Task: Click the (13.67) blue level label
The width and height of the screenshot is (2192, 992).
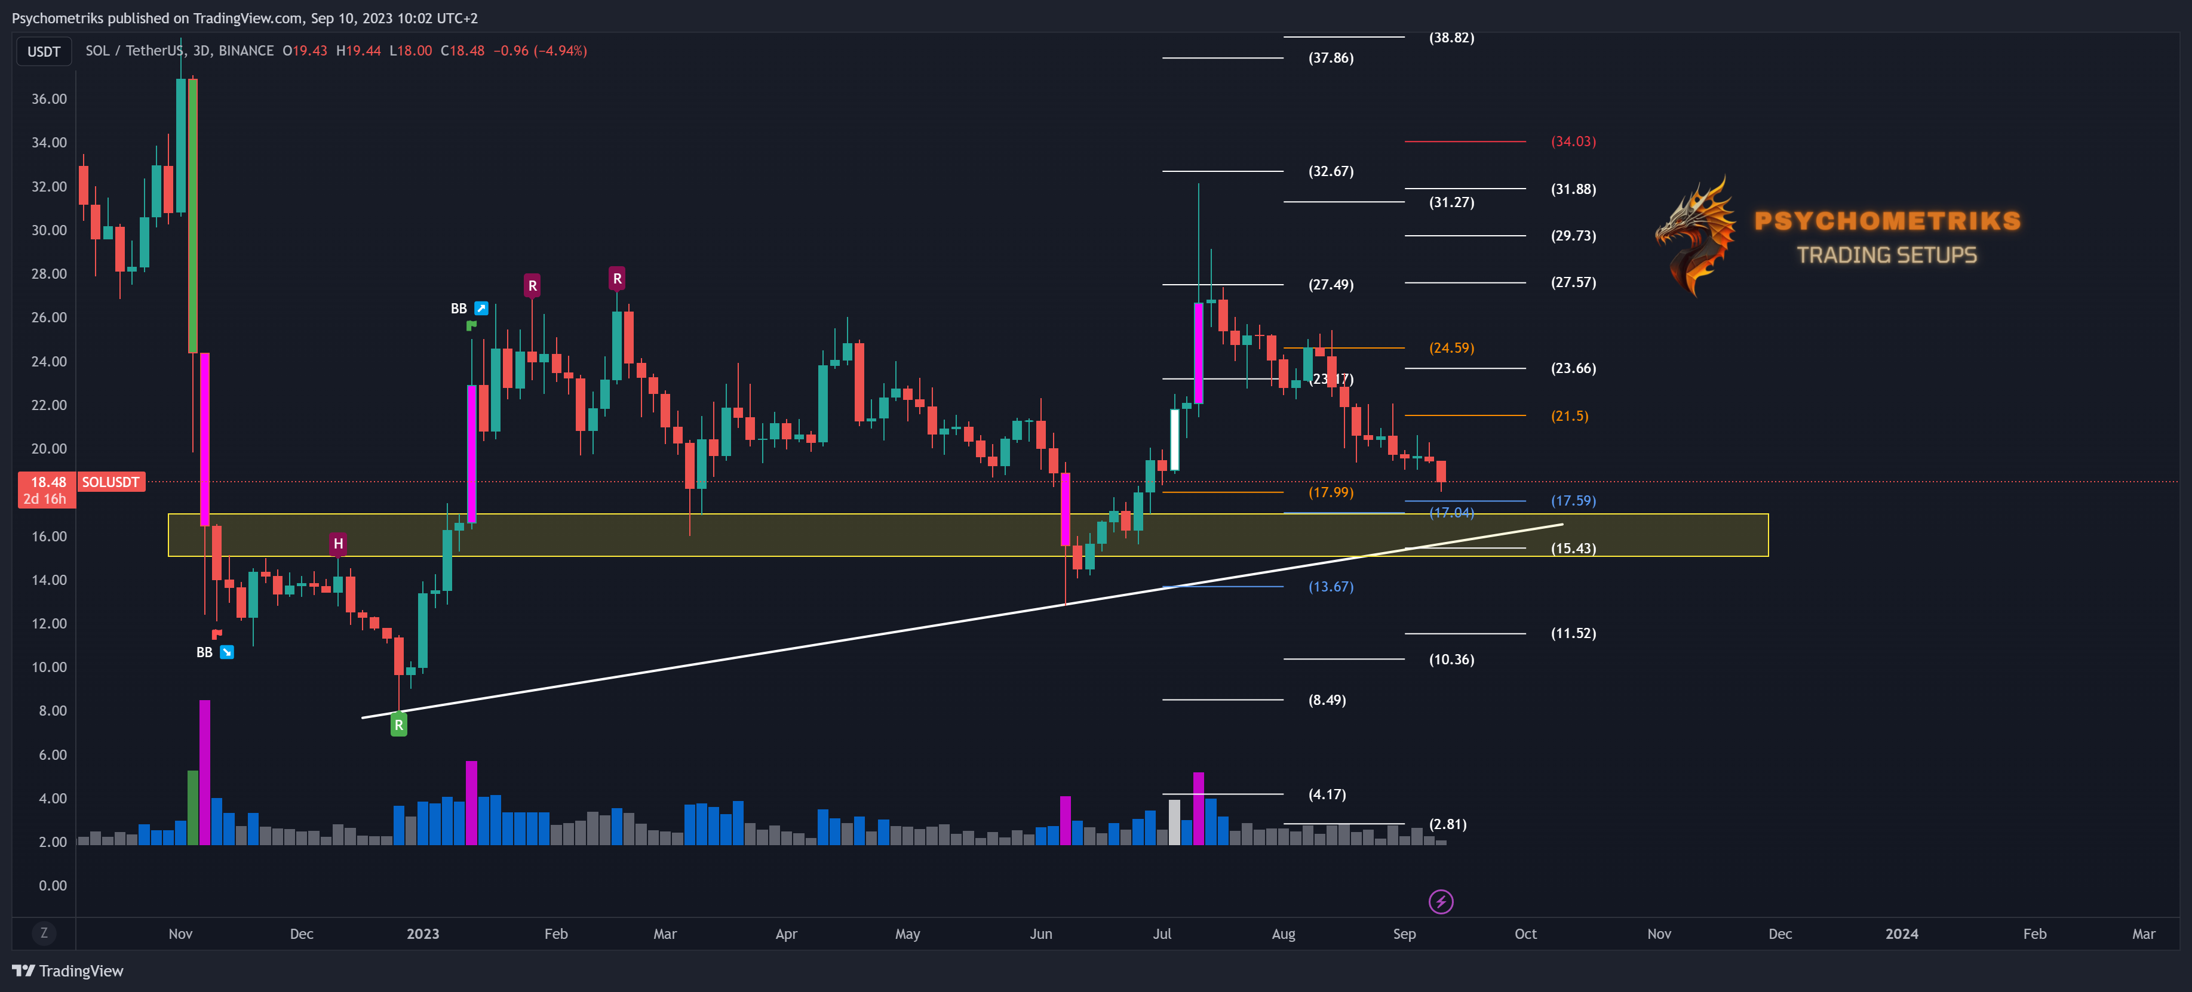Action: coord(1330,587)
